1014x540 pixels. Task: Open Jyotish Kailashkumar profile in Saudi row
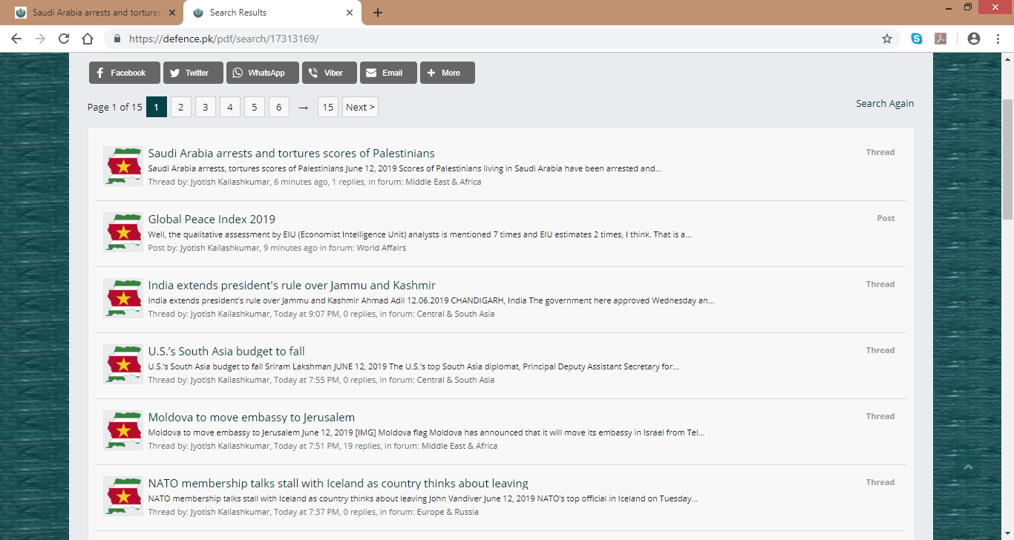click(x=230, y=182)
